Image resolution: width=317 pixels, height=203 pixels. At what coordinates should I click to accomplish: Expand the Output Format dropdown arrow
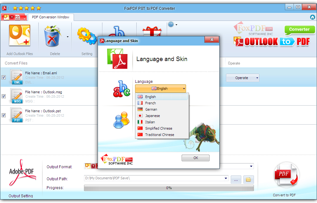point(251,166)
